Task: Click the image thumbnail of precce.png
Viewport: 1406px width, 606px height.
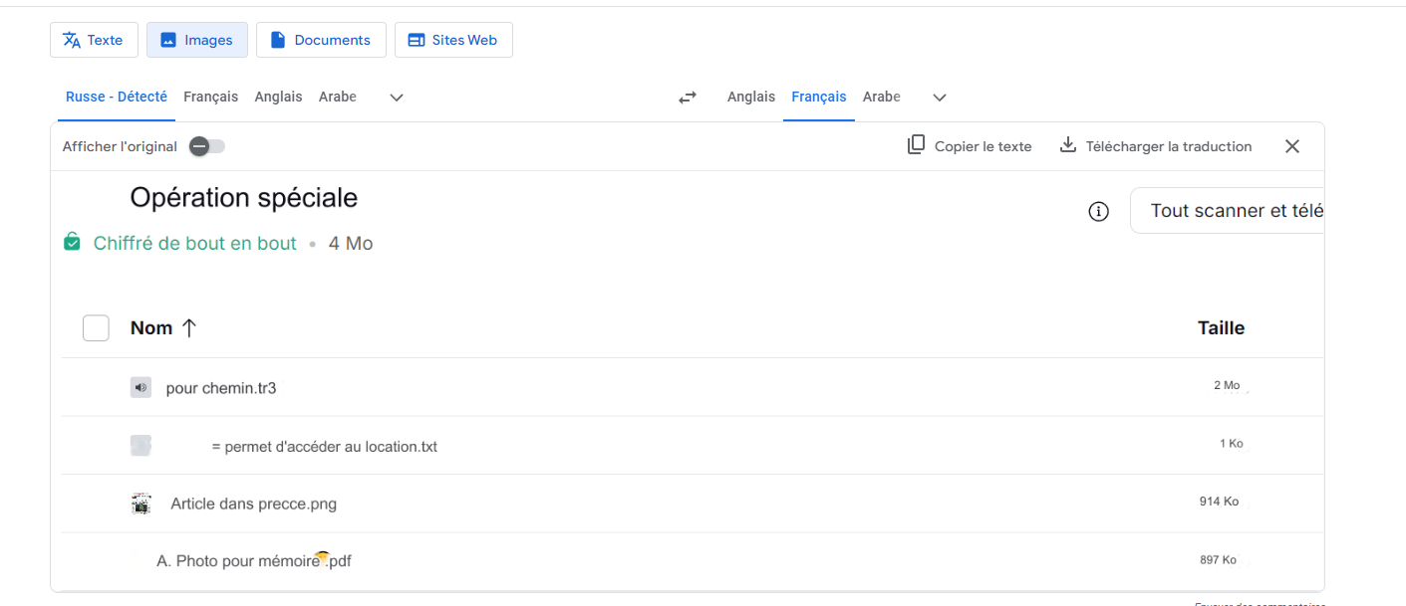Action: (141, 504)
